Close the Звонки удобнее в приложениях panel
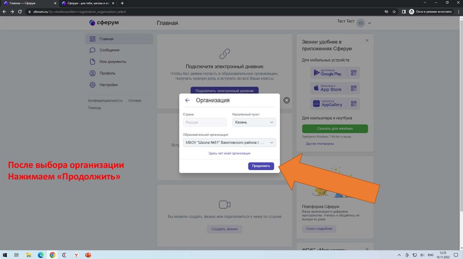 coord(367,40)
